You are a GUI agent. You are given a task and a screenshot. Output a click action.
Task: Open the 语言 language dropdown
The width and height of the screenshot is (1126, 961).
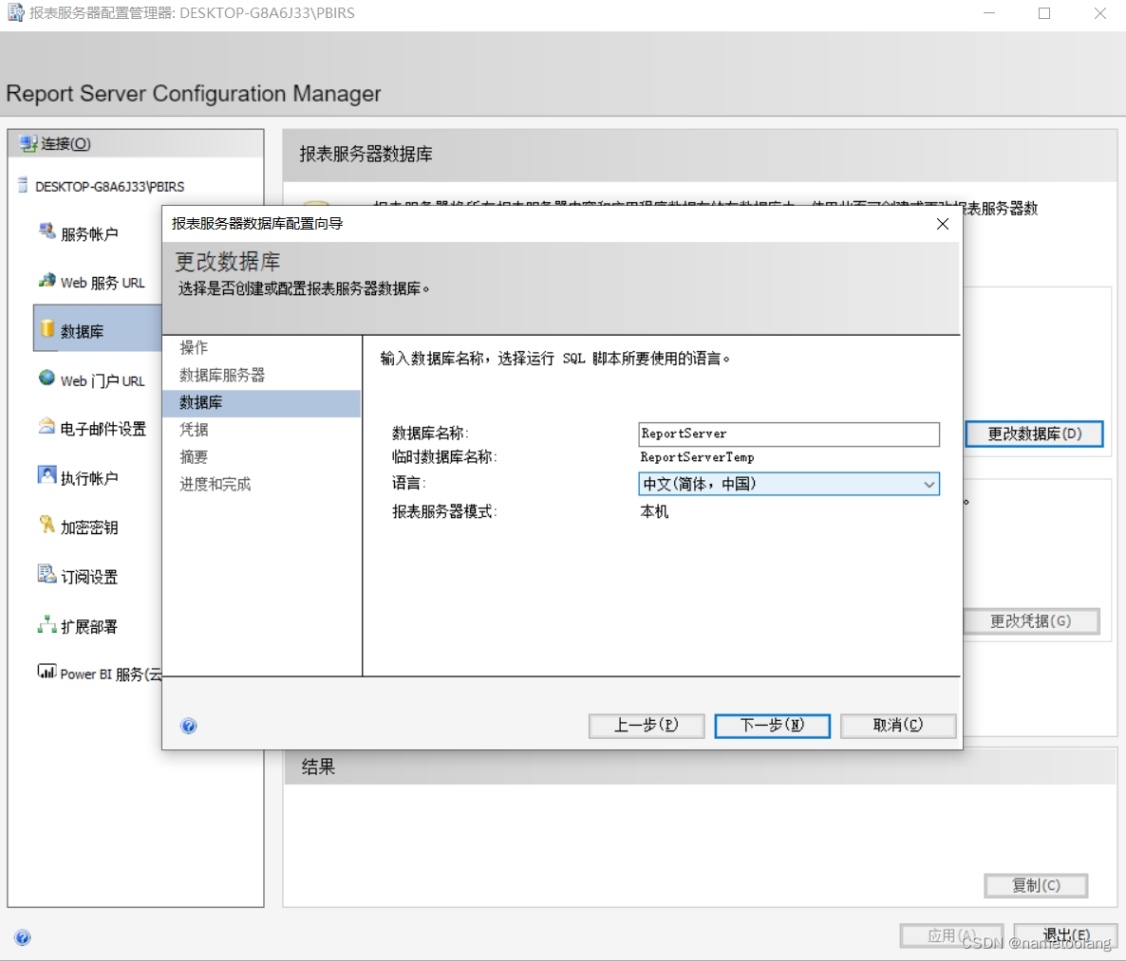pos(929,485)
